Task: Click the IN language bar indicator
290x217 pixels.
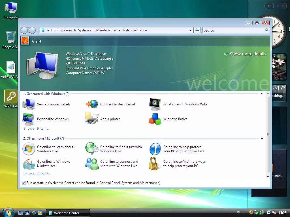Action: coord(238,212)
